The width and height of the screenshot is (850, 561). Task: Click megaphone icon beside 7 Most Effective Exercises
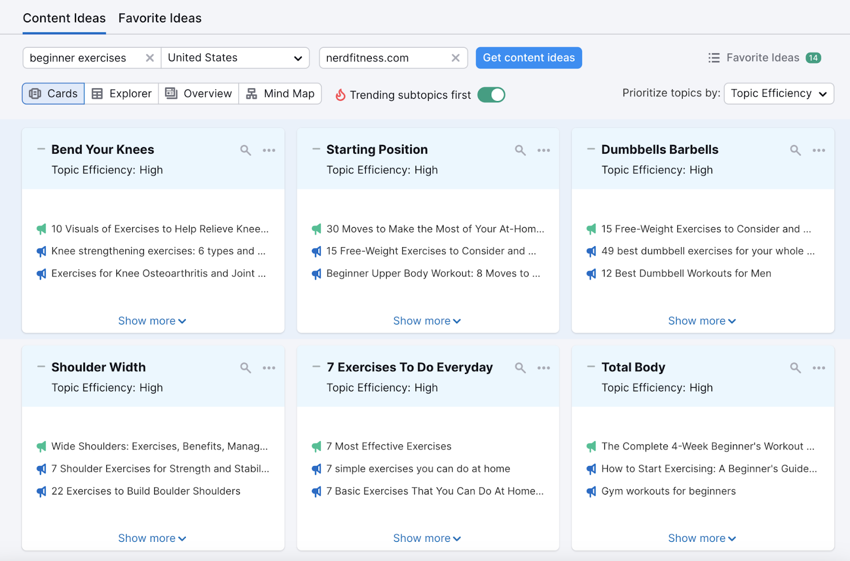[x=317, y=447]
